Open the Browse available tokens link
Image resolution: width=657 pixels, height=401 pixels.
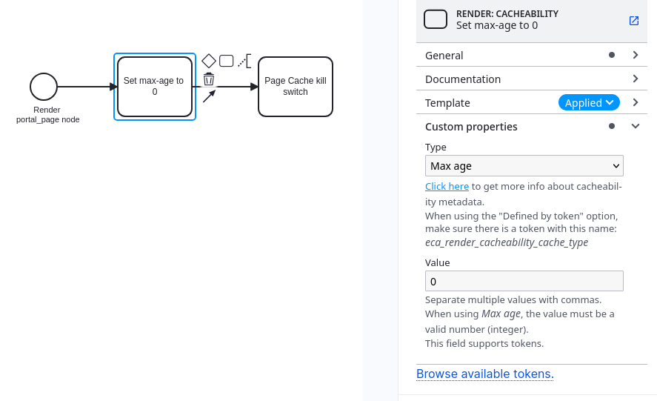tap(485, 374)
